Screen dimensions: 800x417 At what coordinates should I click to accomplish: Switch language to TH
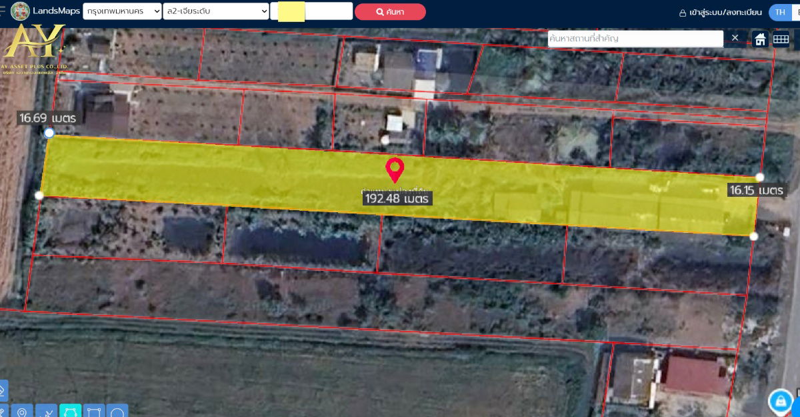click(779, 12)
